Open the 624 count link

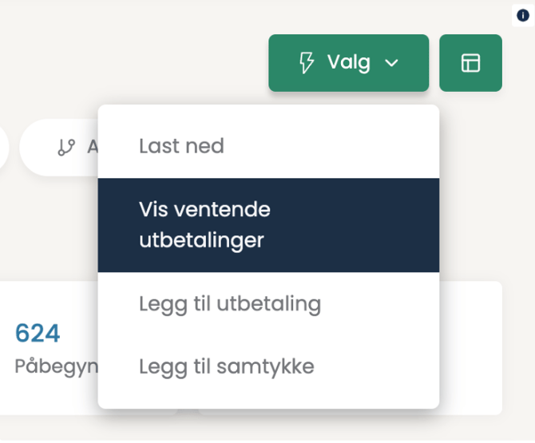click(38, 333)
